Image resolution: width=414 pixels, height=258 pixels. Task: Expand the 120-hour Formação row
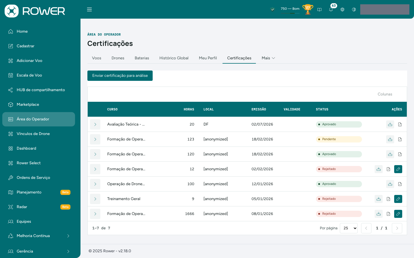pos(95,154)
